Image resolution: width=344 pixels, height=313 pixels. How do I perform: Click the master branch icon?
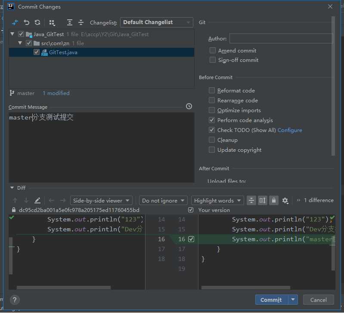point(12,93)
